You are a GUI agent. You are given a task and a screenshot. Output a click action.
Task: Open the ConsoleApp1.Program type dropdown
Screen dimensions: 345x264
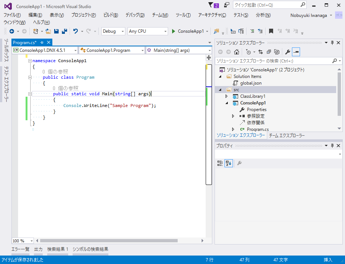pos(112,50)
